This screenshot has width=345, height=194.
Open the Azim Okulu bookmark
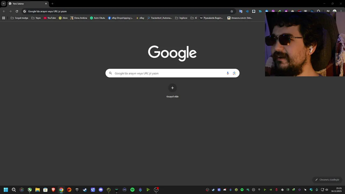pos(98,18)
